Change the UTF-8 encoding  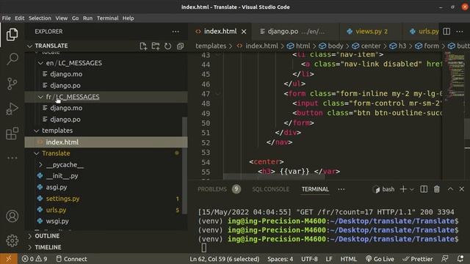tap(309, 259)
